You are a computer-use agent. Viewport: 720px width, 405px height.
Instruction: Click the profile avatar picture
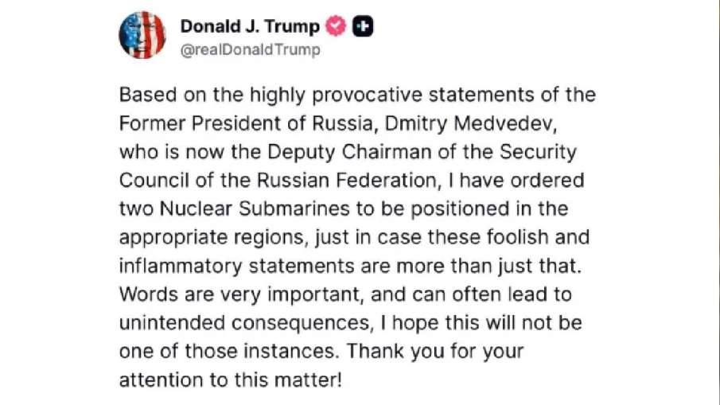coord(142,36)
